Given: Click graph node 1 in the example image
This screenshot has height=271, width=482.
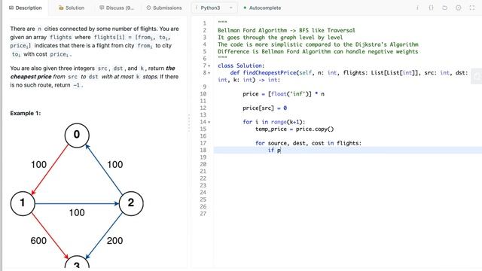Looking at the screenshot, I should pos(23,203).
